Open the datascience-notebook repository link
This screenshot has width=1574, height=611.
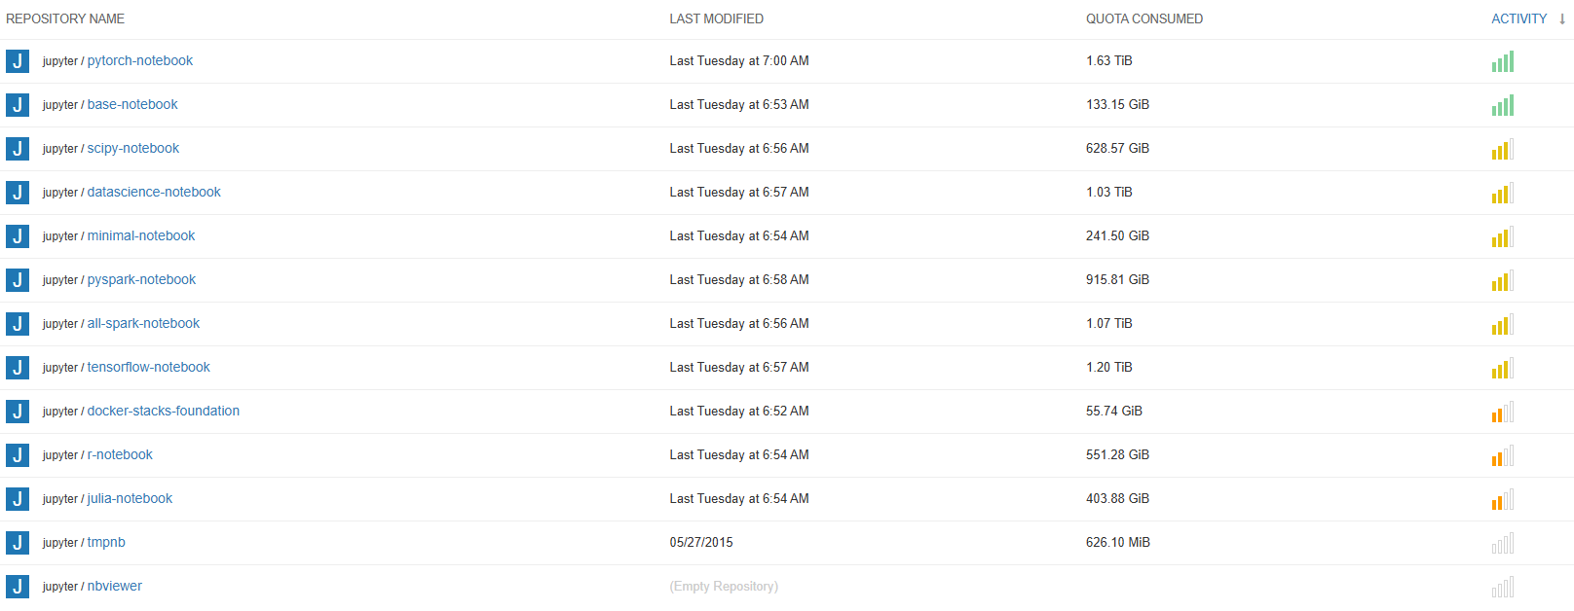coord(154,192)
